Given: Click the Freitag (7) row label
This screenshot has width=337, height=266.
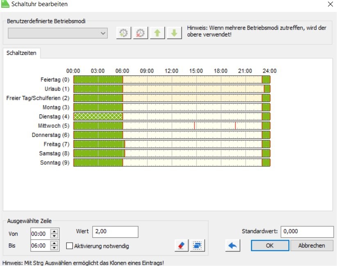Looking at the screenshot, I should [57, 144].
